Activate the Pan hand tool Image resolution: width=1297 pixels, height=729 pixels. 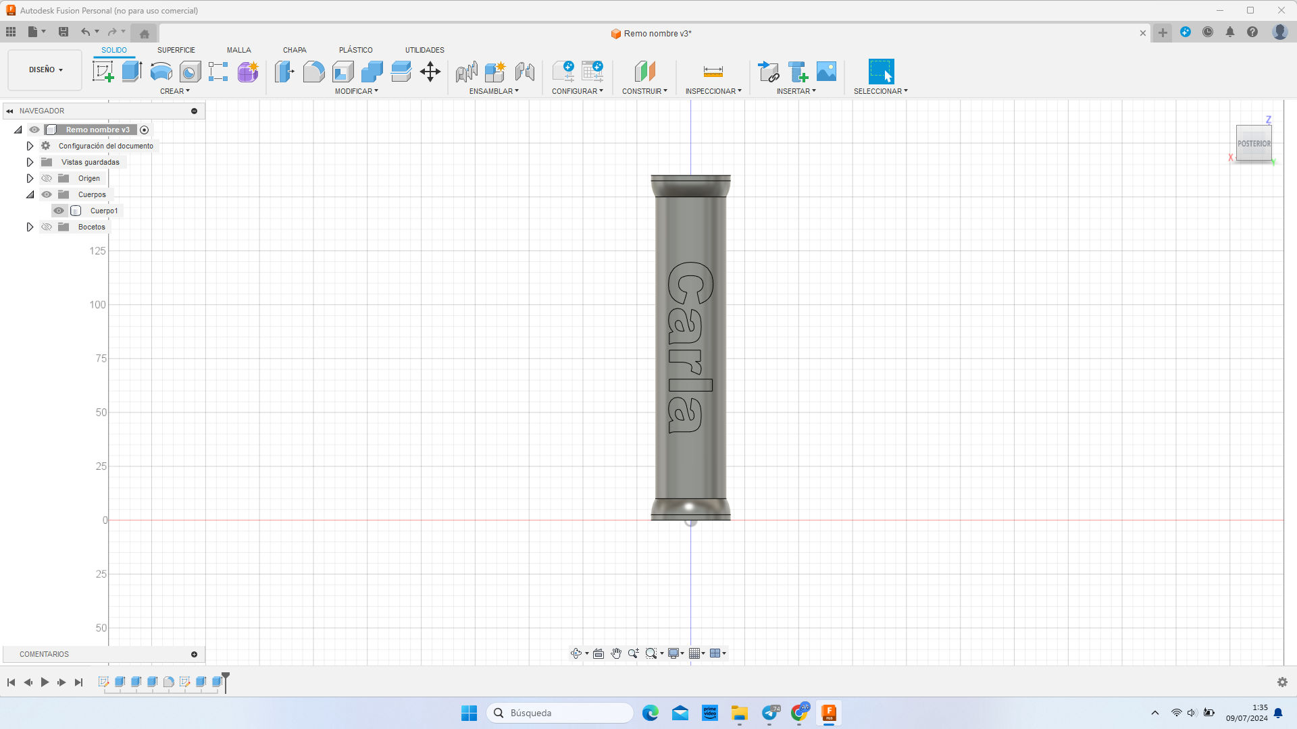616,653
